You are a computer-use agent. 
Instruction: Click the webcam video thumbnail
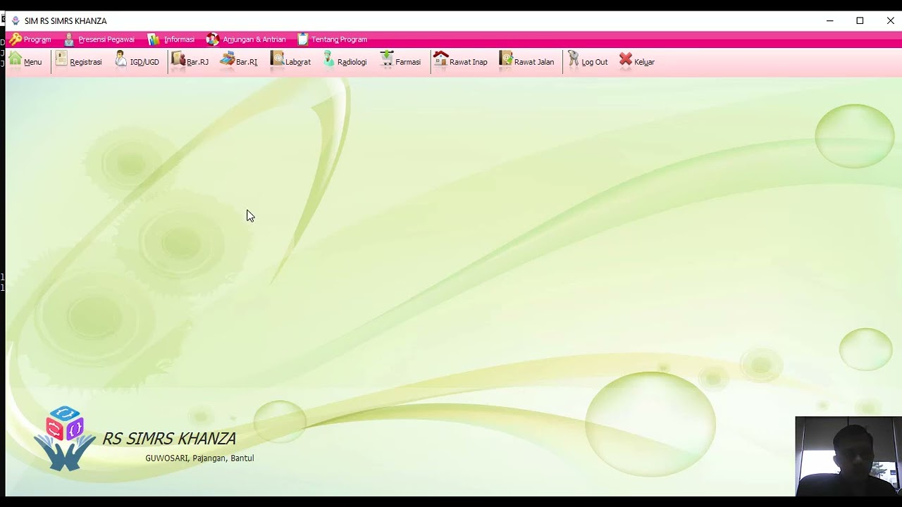(x=848, y=456)
